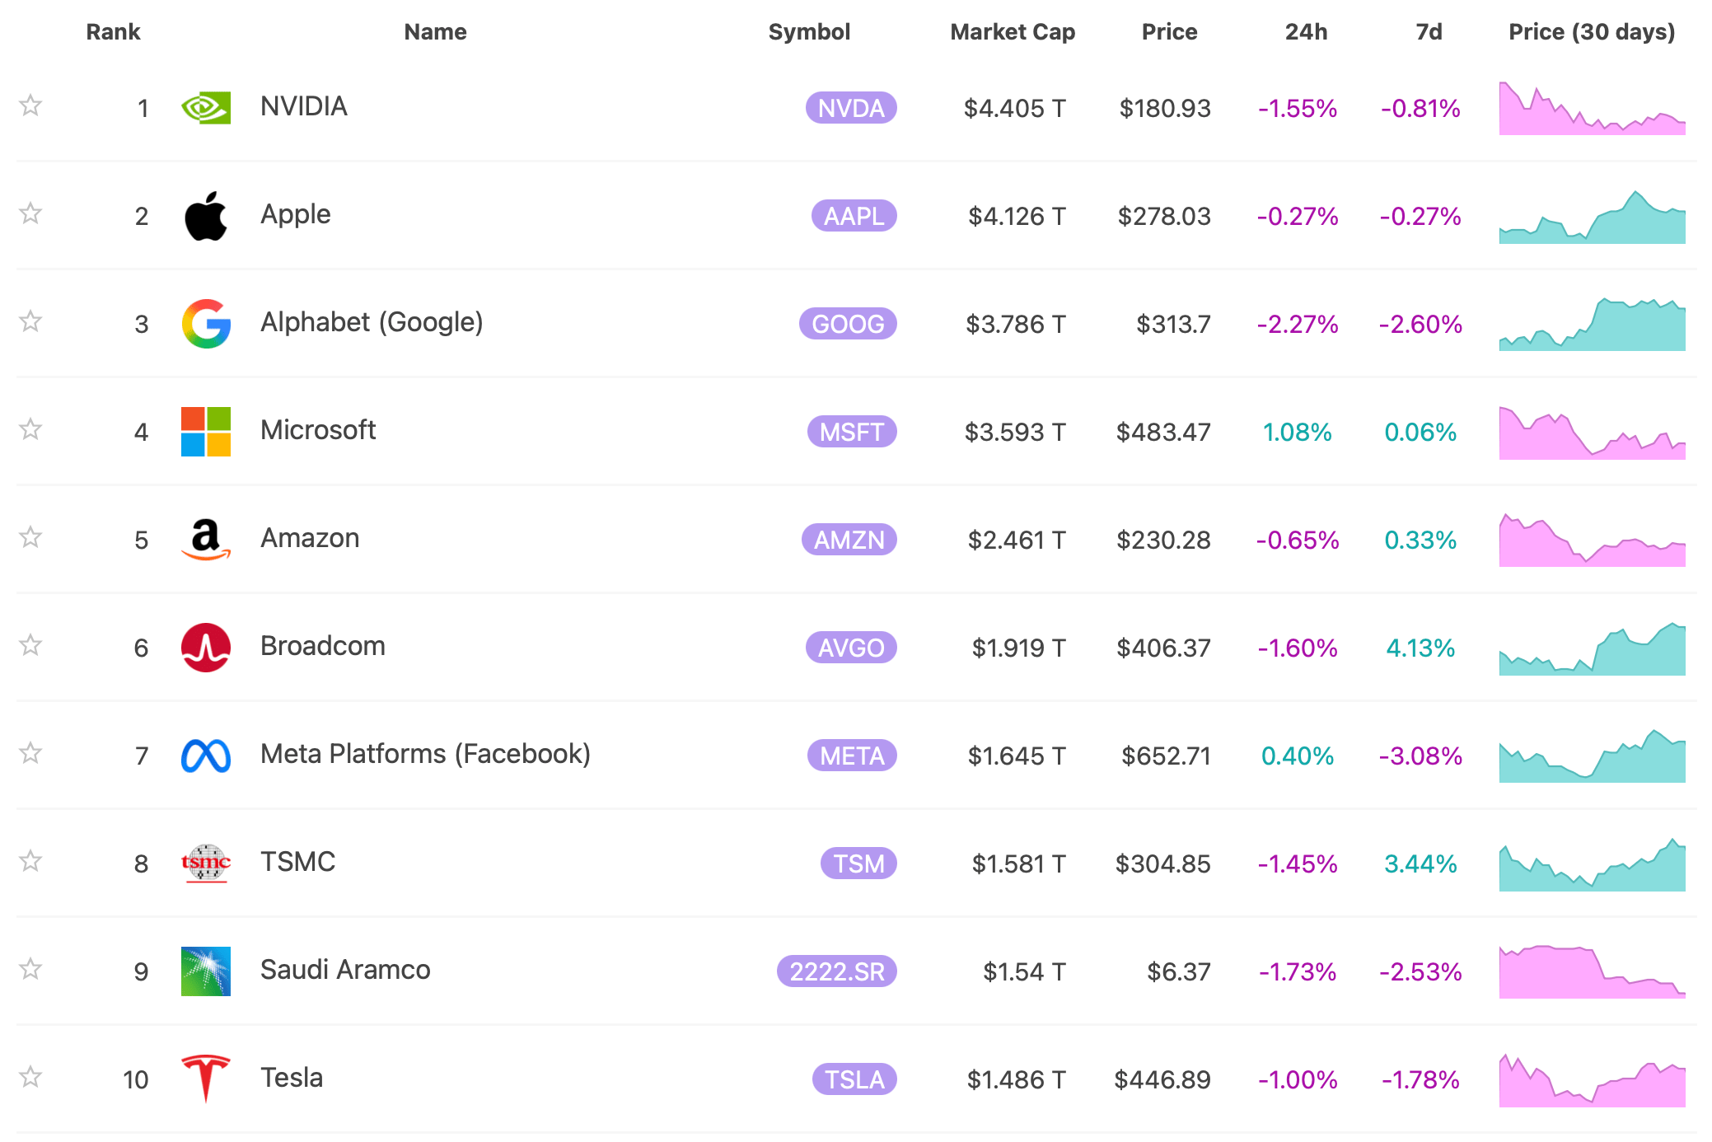Open the META symbol badge

coord(853,755)
